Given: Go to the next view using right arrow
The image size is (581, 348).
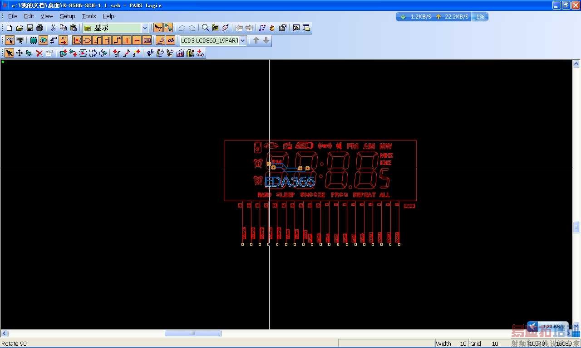Looking at the screenshot, I should pos(249,28).
